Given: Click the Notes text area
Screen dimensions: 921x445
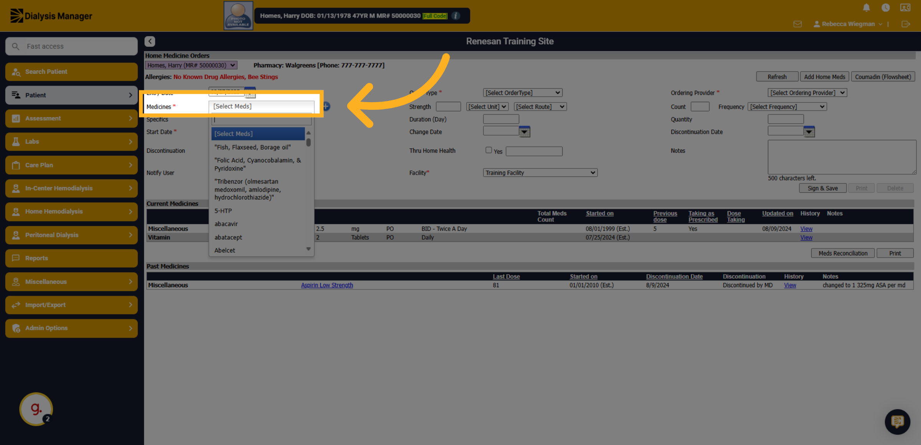Looking at the screenshot, I should (x=842, y=157).
